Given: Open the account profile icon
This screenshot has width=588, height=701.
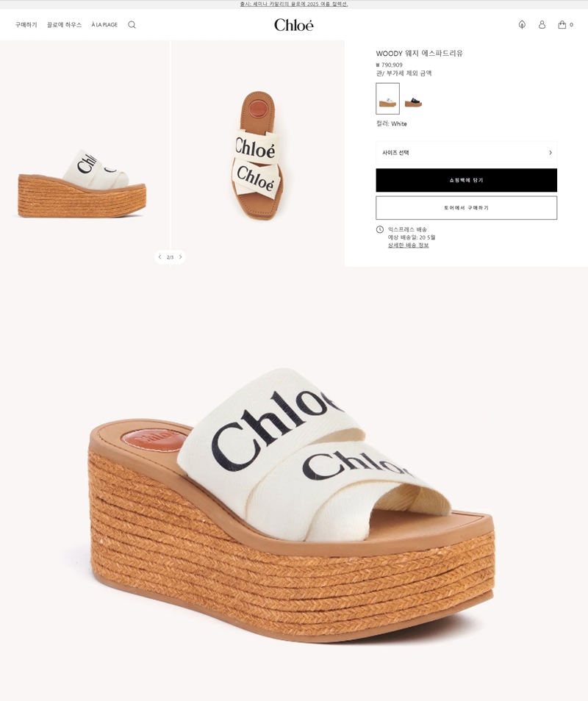Looking at the screenshot, I should tap(542, 24).
